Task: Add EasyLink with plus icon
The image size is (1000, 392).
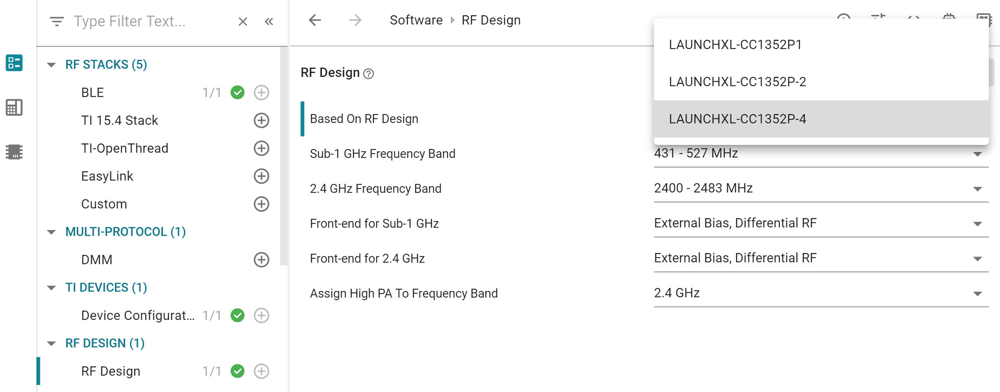Action: [x=261, y=176]
